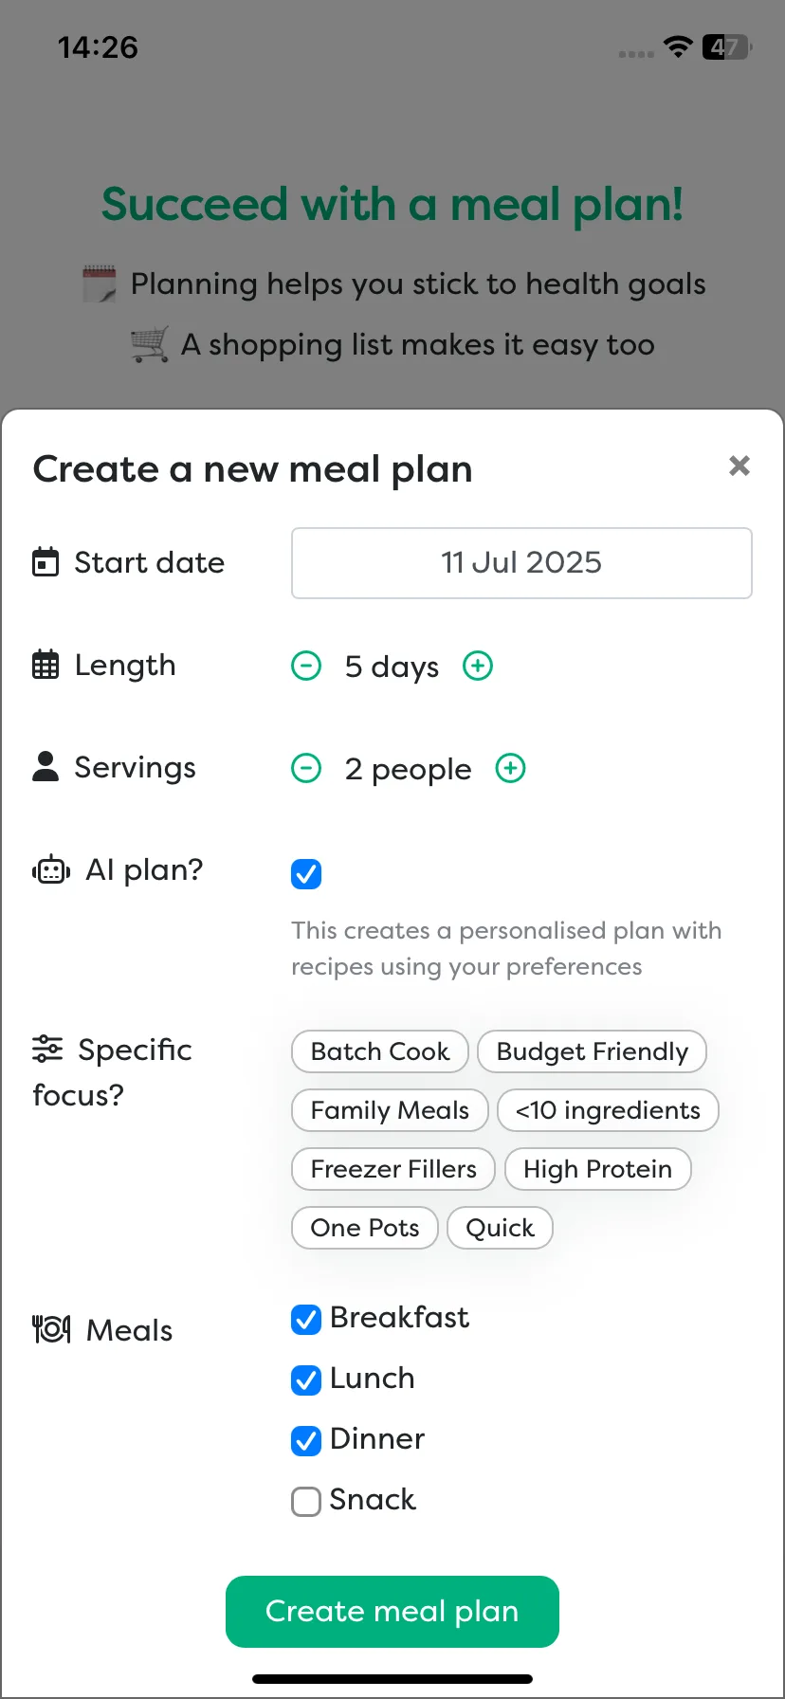The height and width of the screenshot is (1699, 785).
Task: Uncheck the AI plan checkbox
Action: pos(306,873)
